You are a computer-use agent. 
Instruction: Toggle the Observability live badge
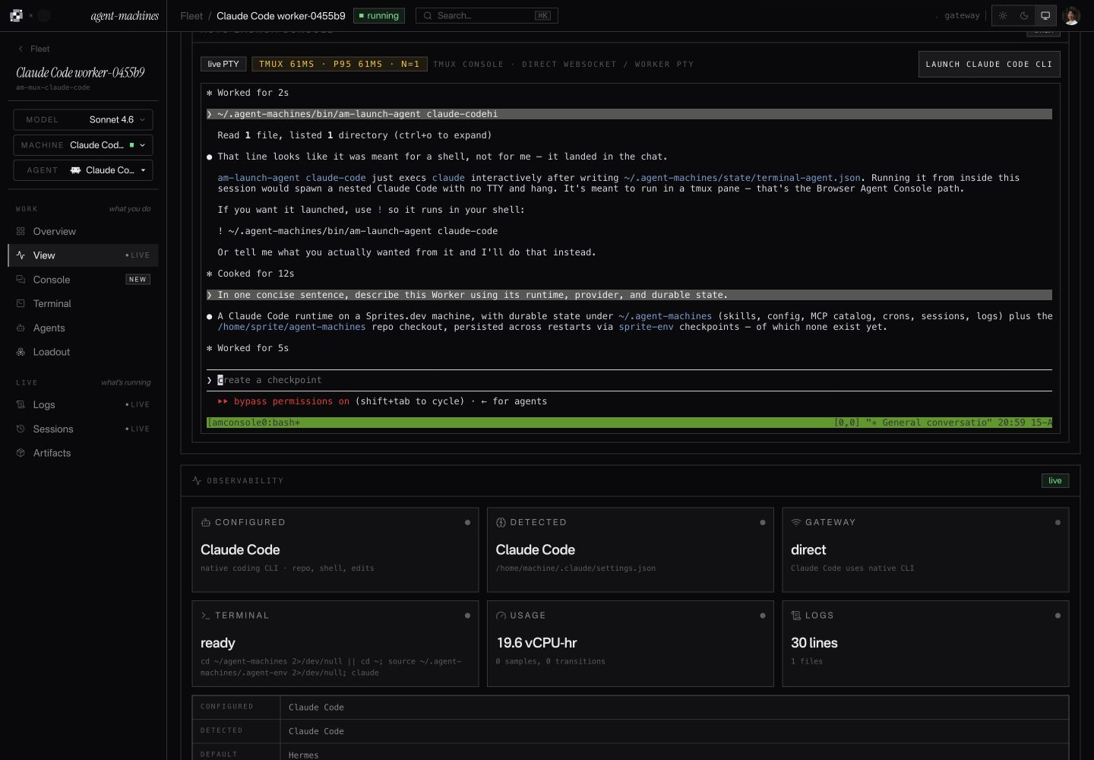coord(1054,480)
